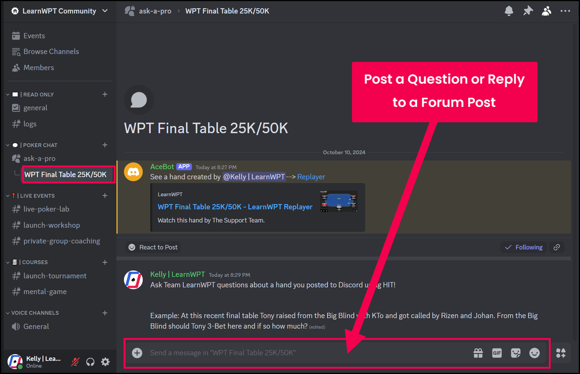The width and height of the screenshot is (580, 374).
Task: Click the apps icon beside message bar
Action: click(561, 353)
